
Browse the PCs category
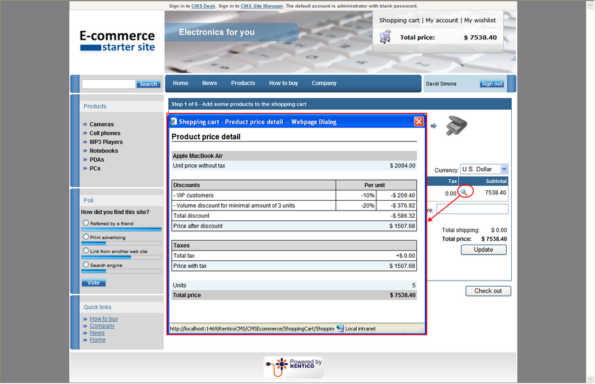point(95,168)
